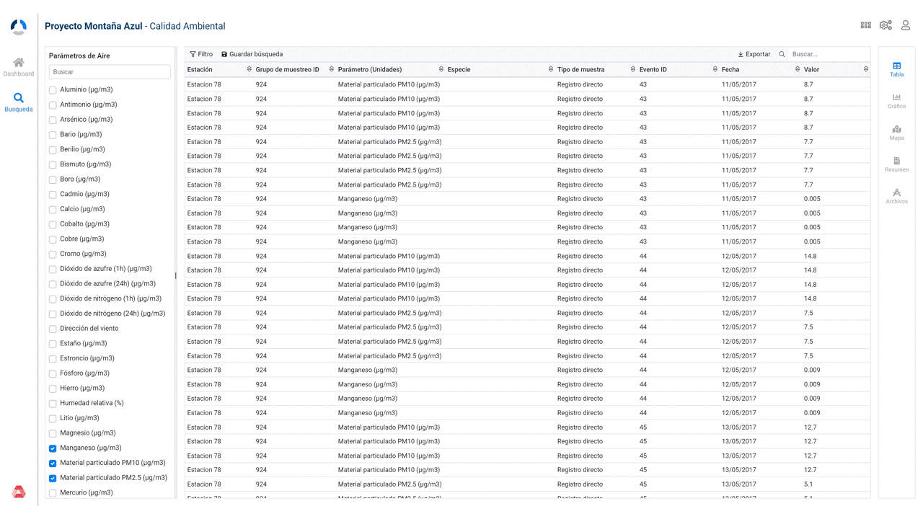The height and width of the screenshot is (519, 923).
Task: Enable the Aluminio (µg/m3) checkbox
Action: coord(53,90)
